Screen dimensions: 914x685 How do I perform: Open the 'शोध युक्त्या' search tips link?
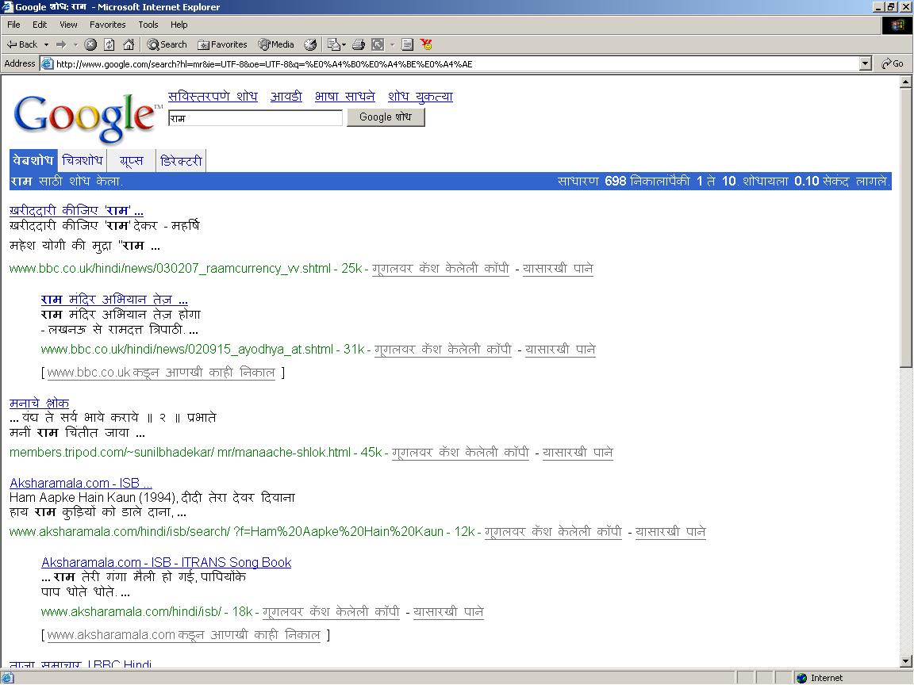tap(421, 97)
